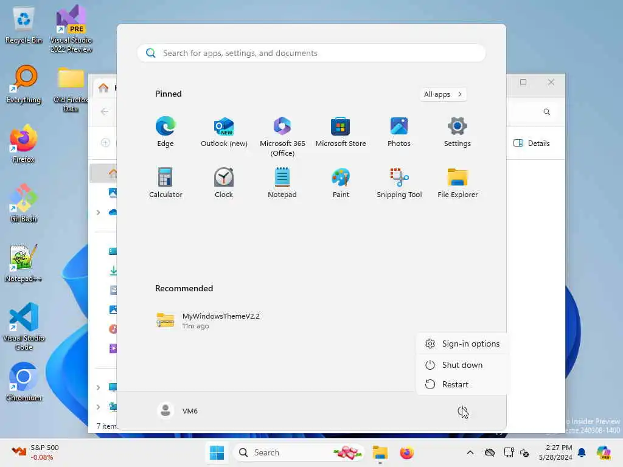Image resolution: width=623 pixels, height=467 pixels.
Task: Launch the Snipping Tool
Action: 399,182
